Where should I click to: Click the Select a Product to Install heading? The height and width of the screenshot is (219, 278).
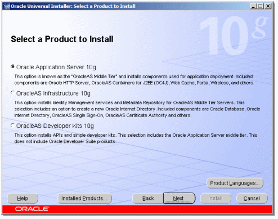(62, 39)
